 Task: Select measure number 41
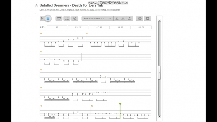tap(87, 34)
